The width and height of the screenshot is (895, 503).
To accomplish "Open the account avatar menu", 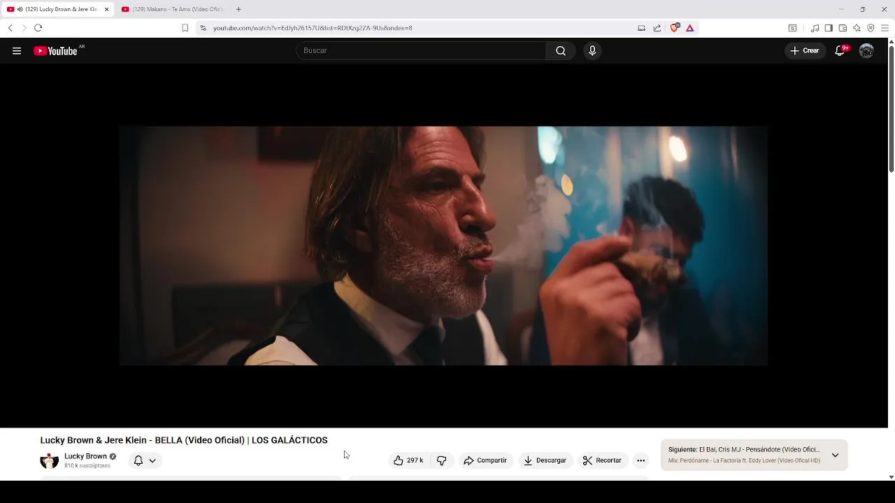I will [866, 50].
